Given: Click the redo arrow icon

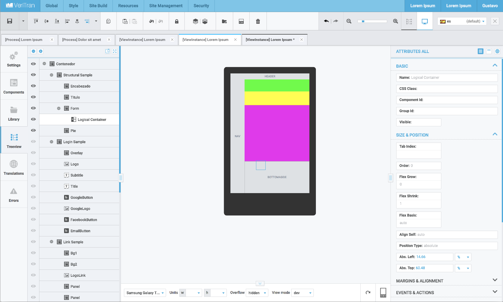Looking at the screenshot, I should (336, 21).
